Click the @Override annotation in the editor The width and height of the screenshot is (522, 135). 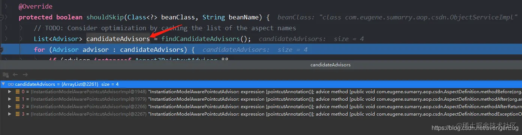tap(36, 7)
